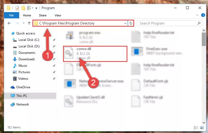The image size is (208, 133).
Task: Open the Customize Quick Access Toolbar dropdown
Action: [36, 8]
